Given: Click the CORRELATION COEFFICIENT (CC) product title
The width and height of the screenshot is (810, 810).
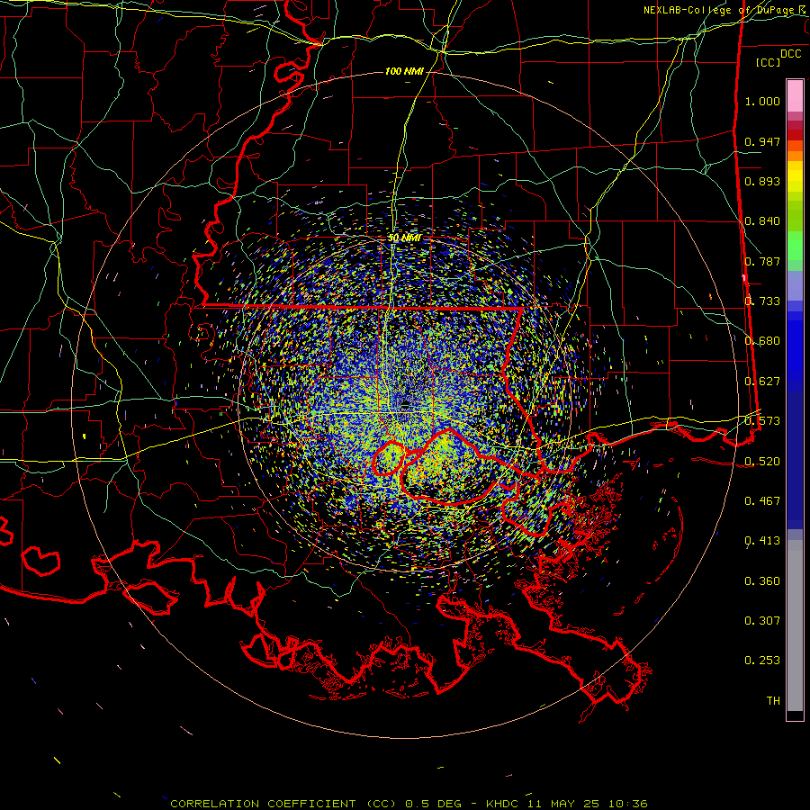Looking at the screenshot, I should click(x=283, y=804).
